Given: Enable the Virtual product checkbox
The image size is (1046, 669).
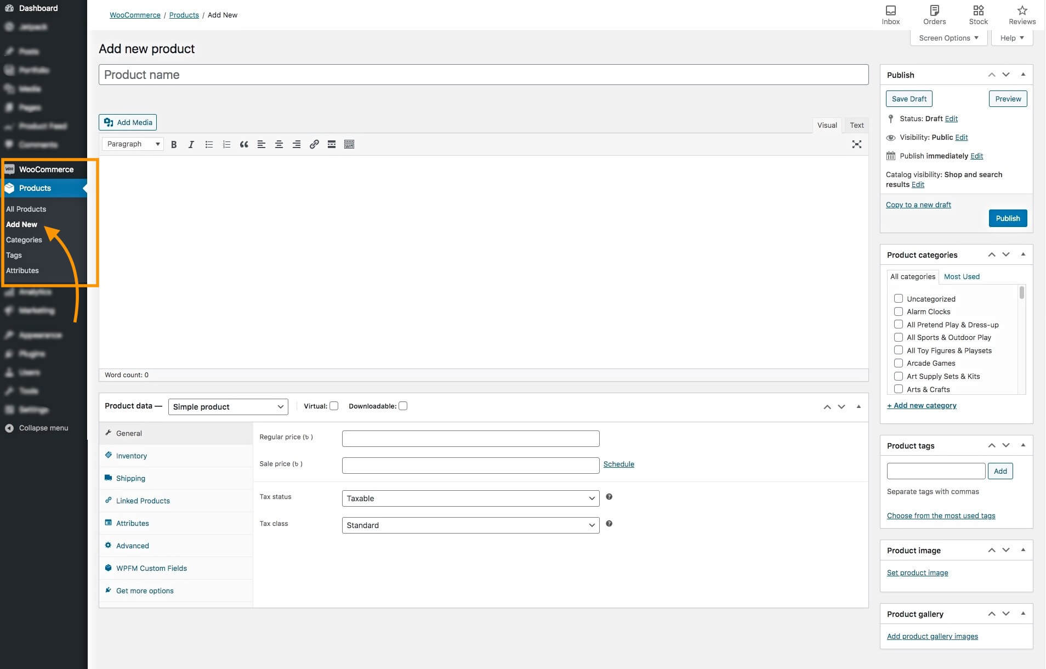Looking at the screenshot, I should pyautogui.click(x=334, y=406).
